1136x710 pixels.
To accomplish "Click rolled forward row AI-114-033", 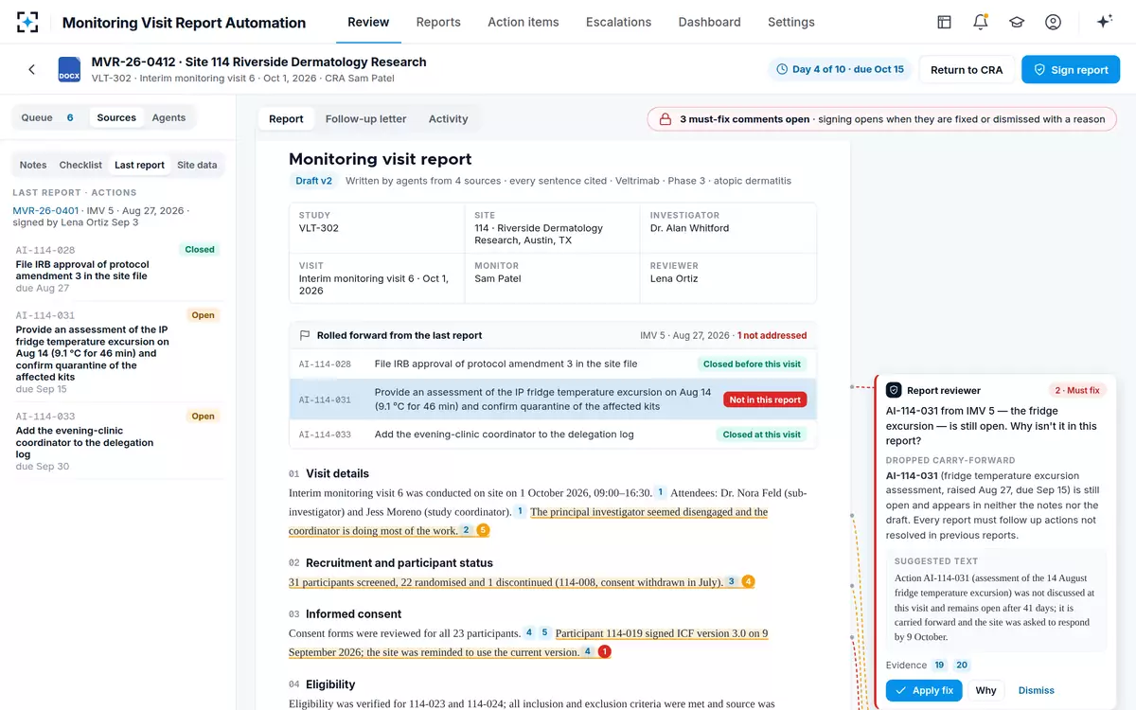I will [553, 435].
